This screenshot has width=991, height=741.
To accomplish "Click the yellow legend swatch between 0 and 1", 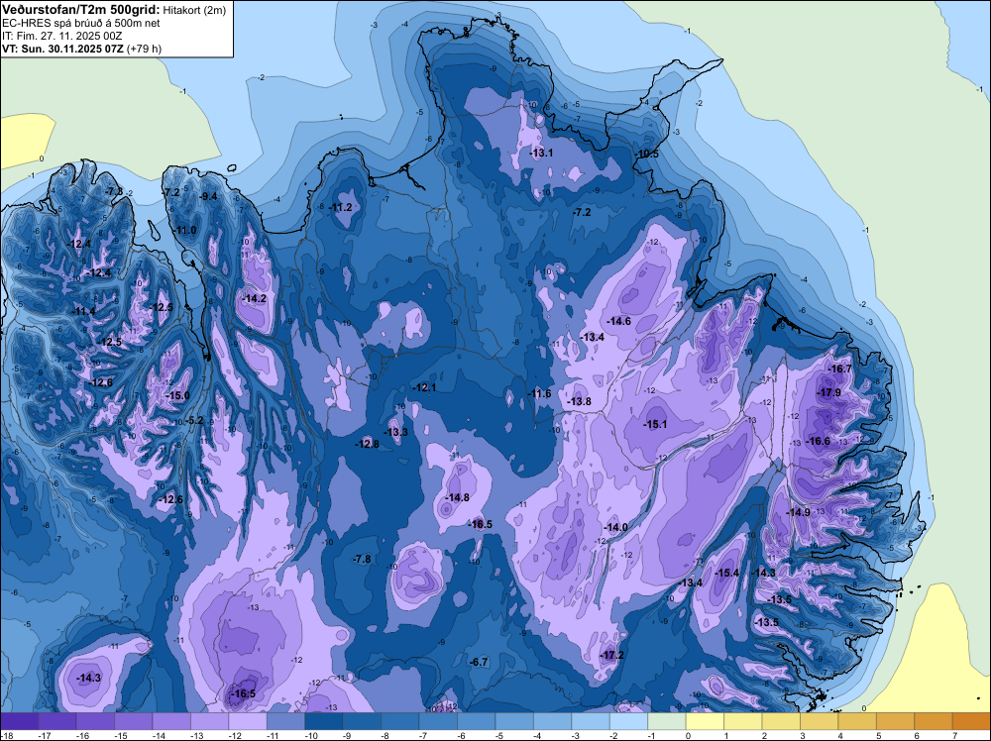I will point(705,721).
